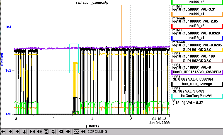Select the SLD1H01GDOSC yellow legend entry
Screen dimensions: 223x135
click(x=197, y=50)
